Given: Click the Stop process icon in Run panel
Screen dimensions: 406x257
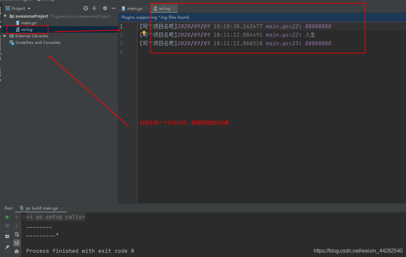Looking at the screenshot, I should 7,225.
